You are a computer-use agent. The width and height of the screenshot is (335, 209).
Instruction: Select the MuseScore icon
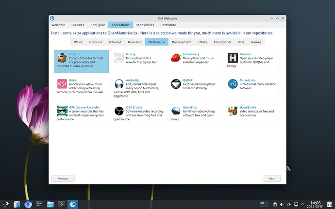coord(233,84)
